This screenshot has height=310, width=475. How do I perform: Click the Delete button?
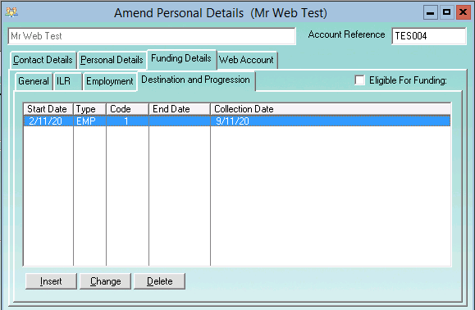tap(160, 281)
